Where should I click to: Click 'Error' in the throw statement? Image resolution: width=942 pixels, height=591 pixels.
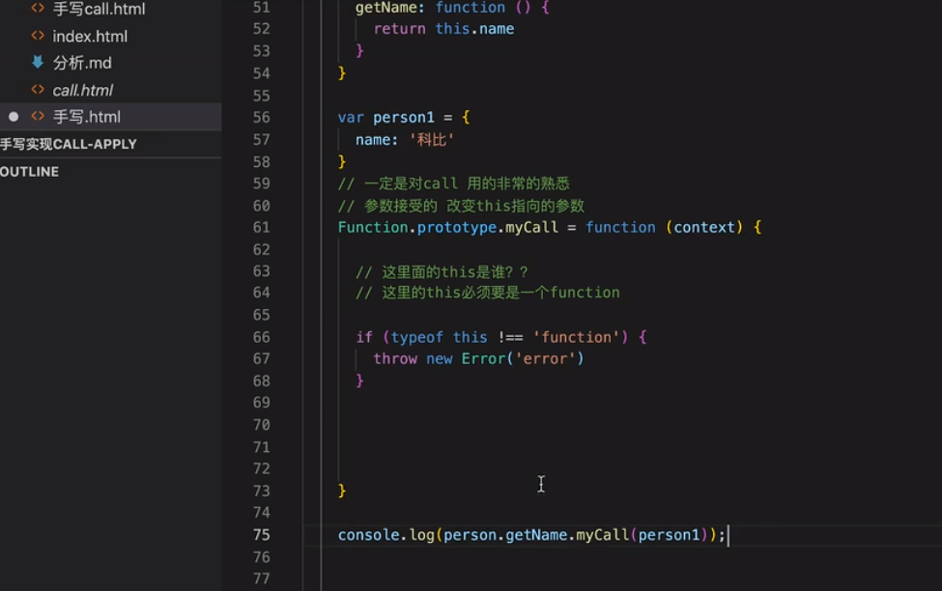click(484, 359)
